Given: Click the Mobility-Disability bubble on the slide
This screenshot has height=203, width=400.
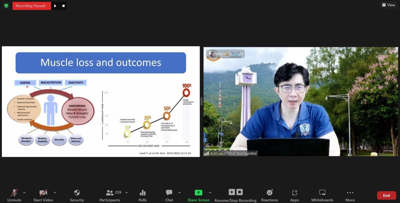Looking at the screenshot, I should (43, 140).
